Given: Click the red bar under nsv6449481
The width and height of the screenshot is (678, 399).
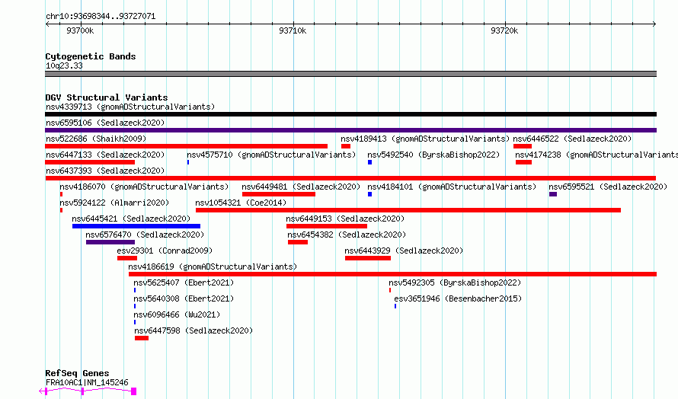Looking at the screenshot, I should point(279,194).
